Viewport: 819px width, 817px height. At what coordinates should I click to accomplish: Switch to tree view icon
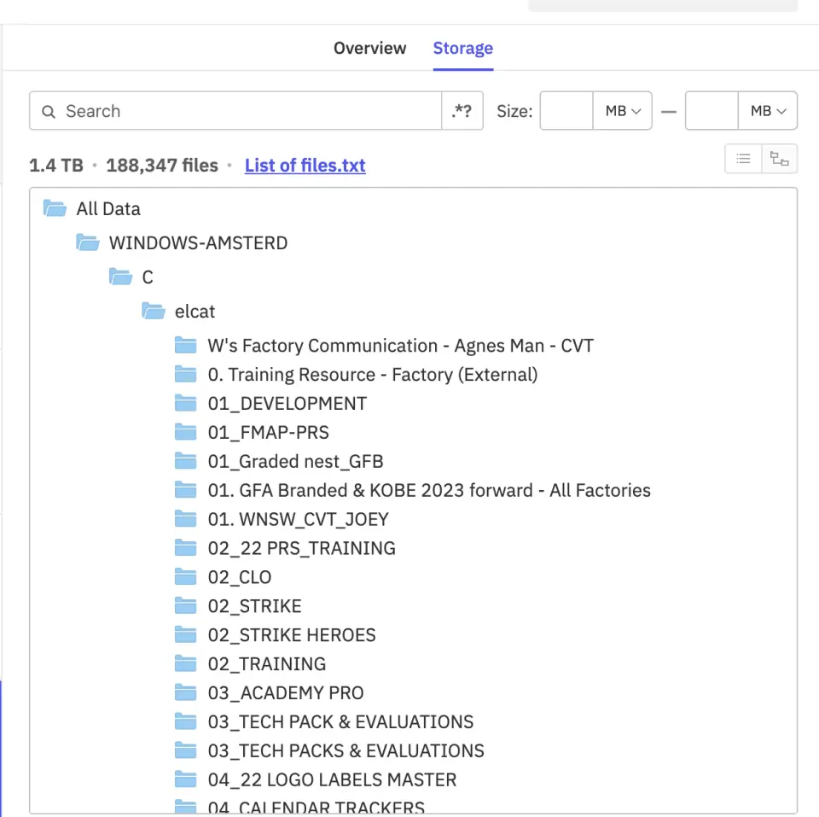click(779, 159)
